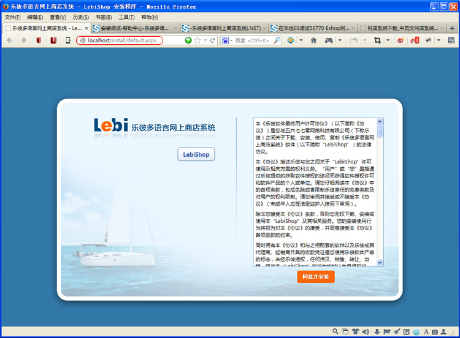Click the blue @ status bar icon

pyautogui.click(x=416, y=331)
